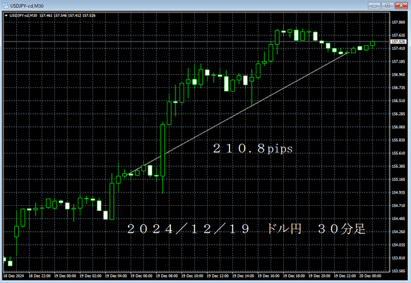Click time axis label 19 Dec 20:00
The height and width of the screenshot is (283, 411).
tap(319, 276)
